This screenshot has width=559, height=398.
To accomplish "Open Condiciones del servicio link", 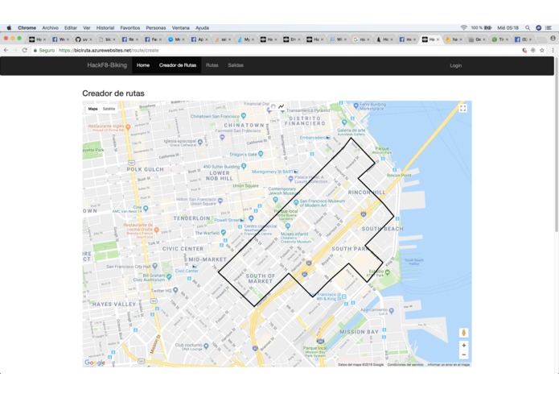I will coord(405,365).
